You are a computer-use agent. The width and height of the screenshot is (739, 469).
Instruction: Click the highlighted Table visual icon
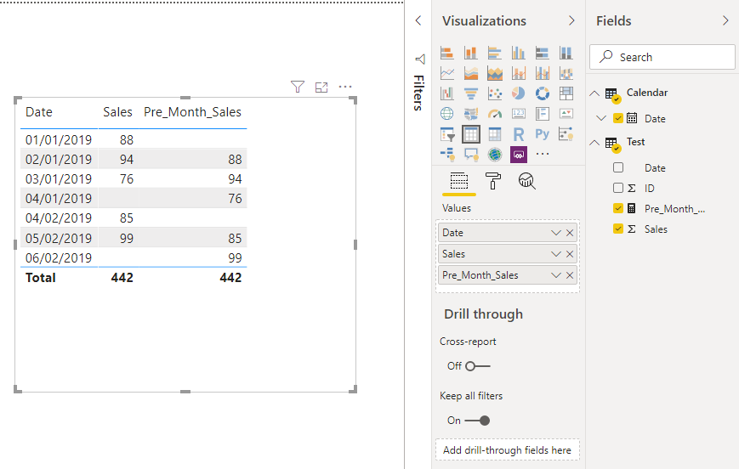(x=471, y=134)
